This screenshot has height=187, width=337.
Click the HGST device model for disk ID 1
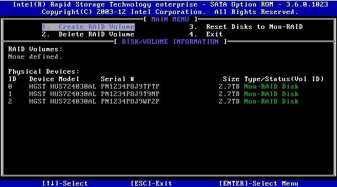click(x=62, y=94)
